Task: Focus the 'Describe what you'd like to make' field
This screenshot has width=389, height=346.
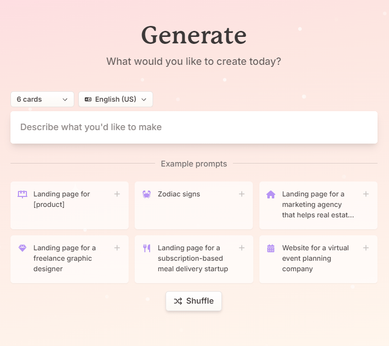Action: (194, 127)
